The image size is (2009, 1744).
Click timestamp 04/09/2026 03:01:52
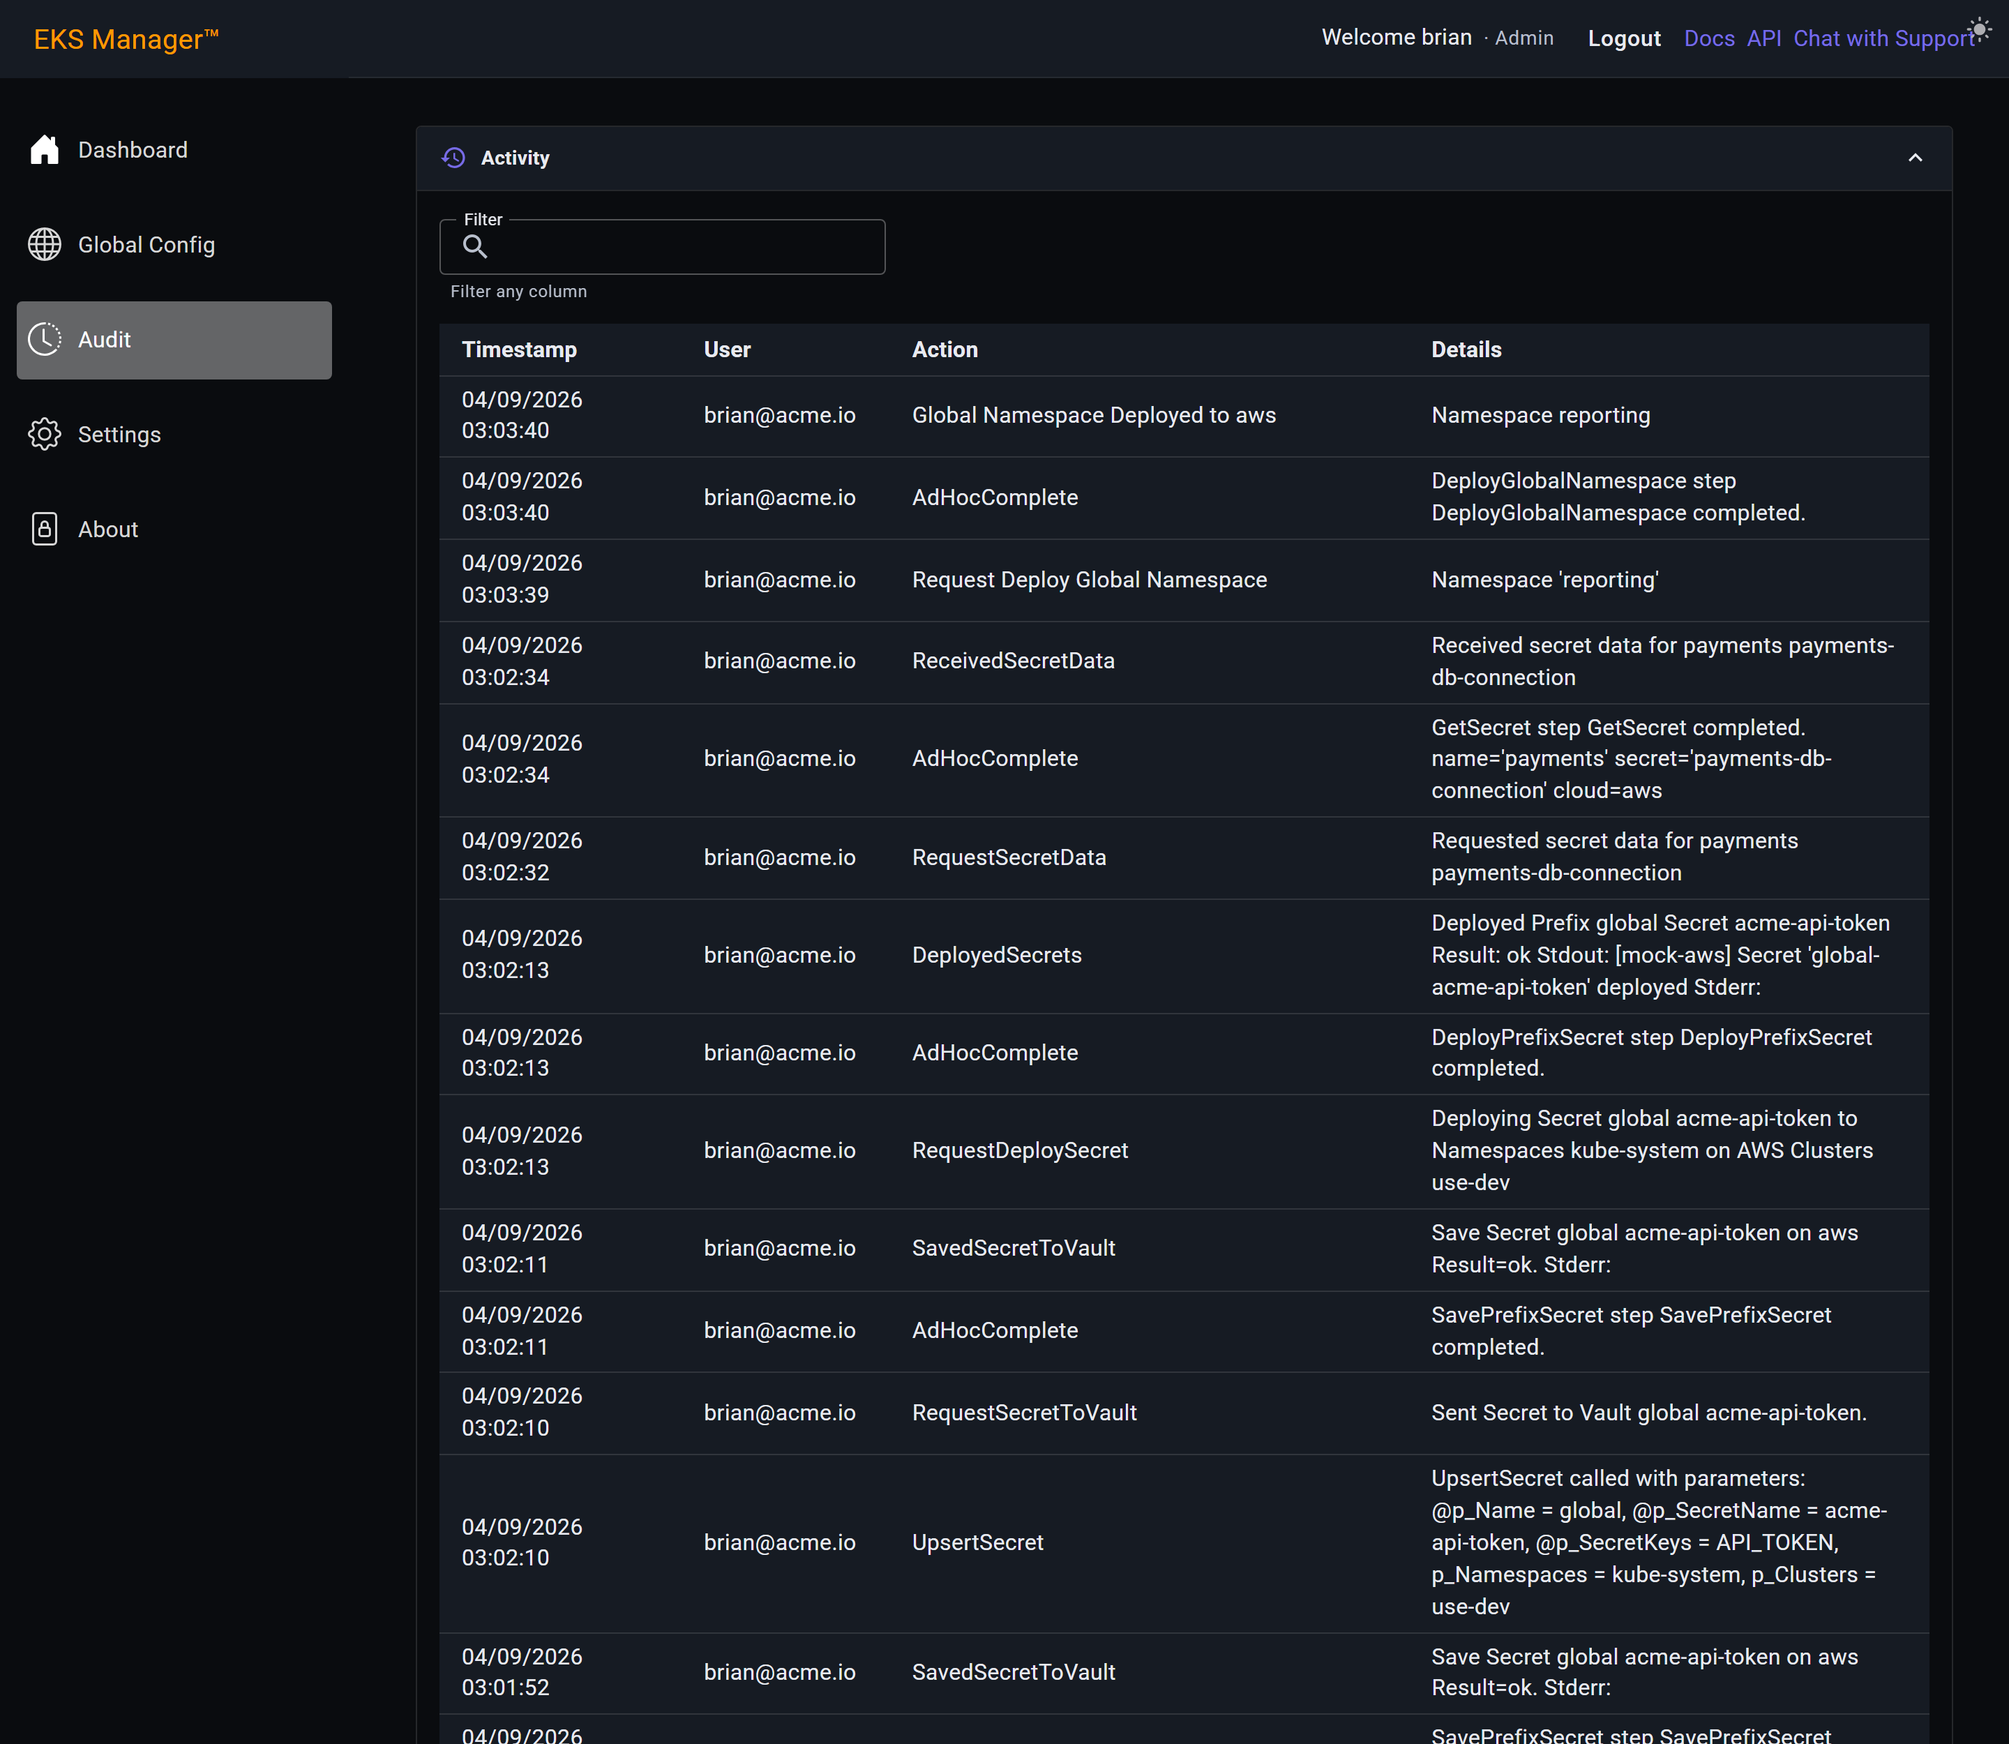522,1672
